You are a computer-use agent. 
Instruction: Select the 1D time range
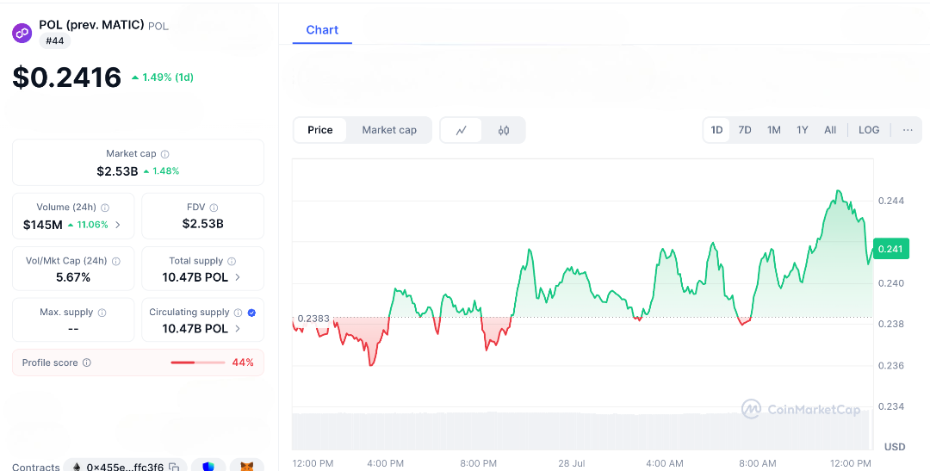(716, 130)
